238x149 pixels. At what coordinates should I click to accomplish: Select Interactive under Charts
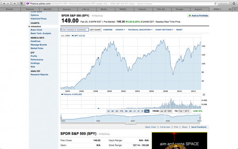tap(36, 26)
